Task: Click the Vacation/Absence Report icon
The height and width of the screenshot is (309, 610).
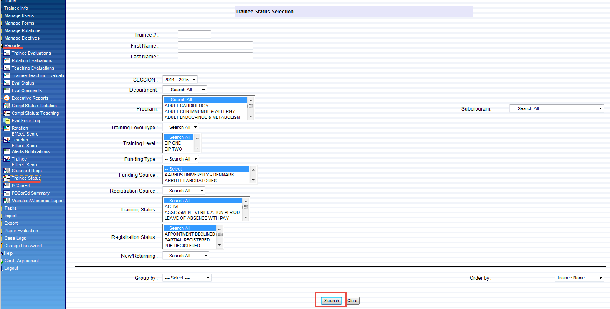Action: [x=7, y=201]
